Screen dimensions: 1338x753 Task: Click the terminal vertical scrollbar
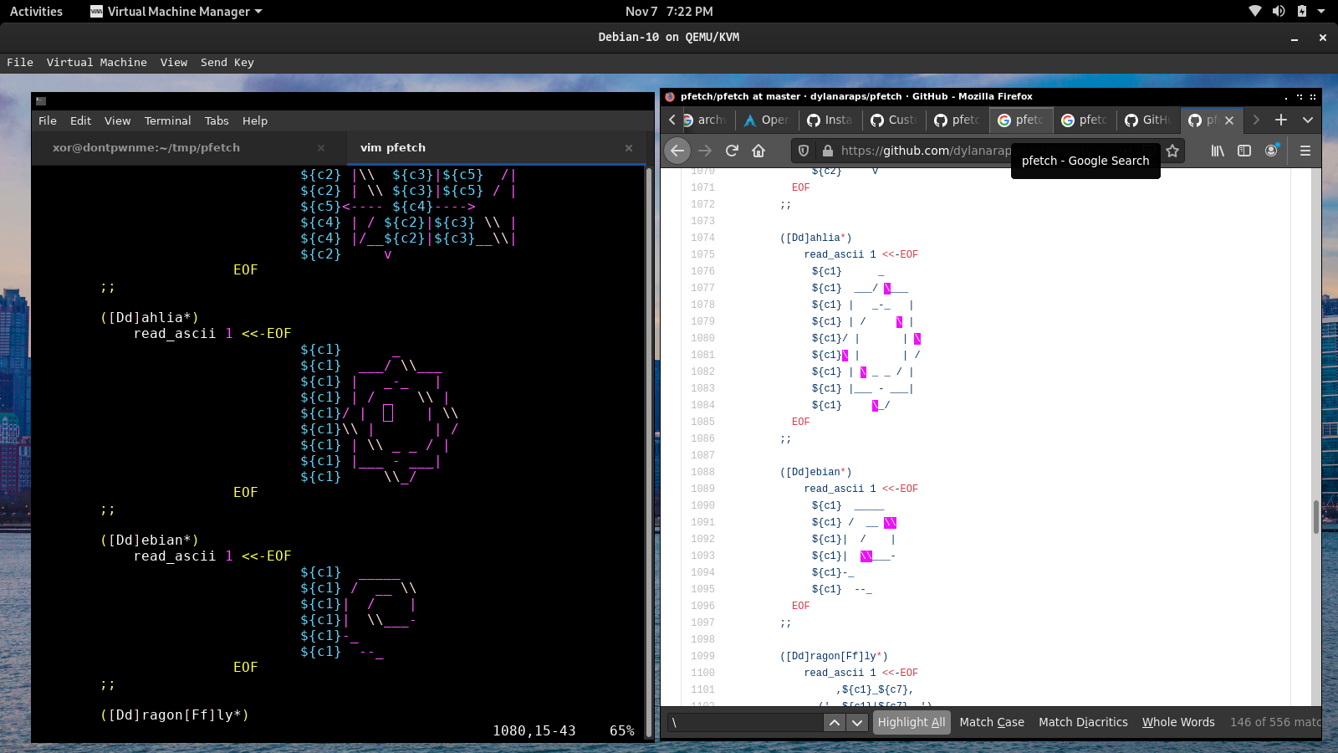649,452
